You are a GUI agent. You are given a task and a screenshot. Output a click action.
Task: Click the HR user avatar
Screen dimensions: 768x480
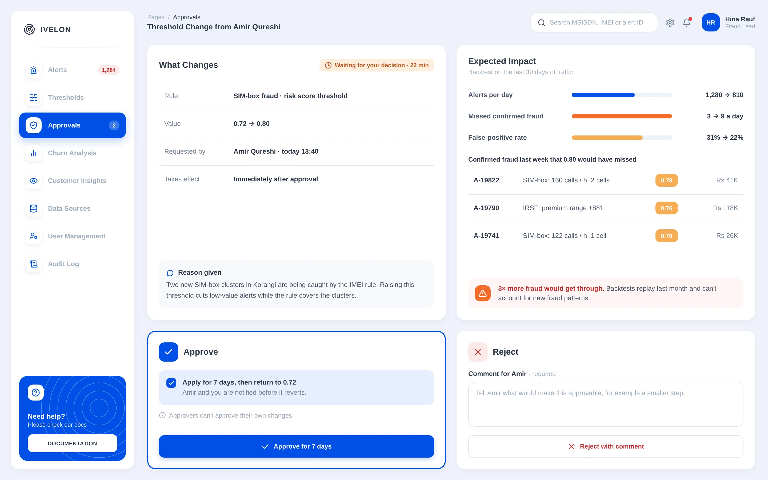tap(711, 23)
